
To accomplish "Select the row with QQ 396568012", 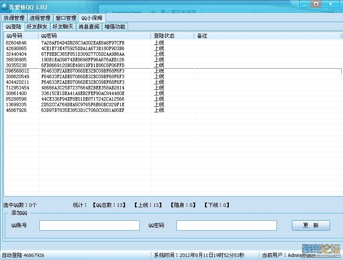I will tap(173, 71).
